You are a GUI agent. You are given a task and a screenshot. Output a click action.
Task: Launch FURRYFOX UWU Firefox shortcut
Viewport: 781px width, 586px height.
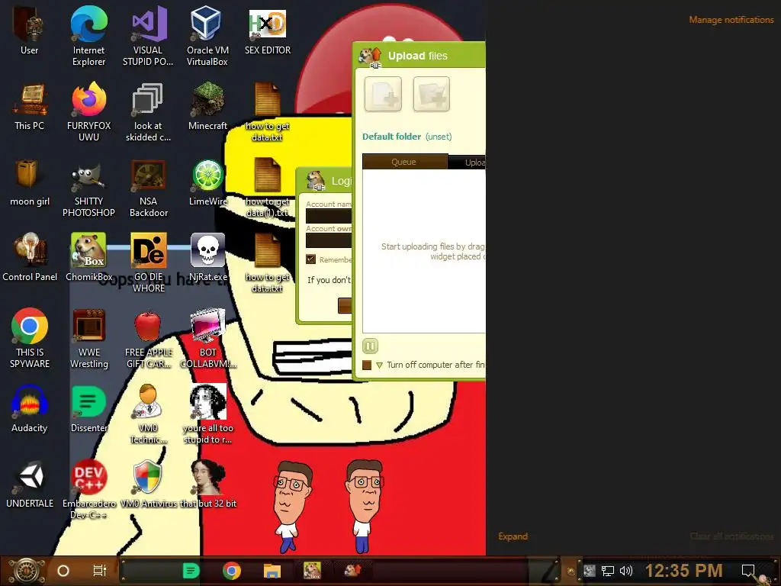(x=88, y=111)
